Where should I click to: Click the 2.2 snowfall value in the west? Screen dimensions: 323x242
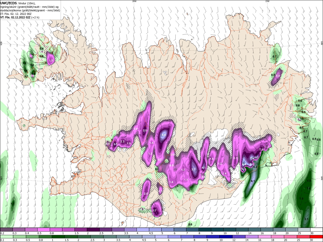point(122,141)
